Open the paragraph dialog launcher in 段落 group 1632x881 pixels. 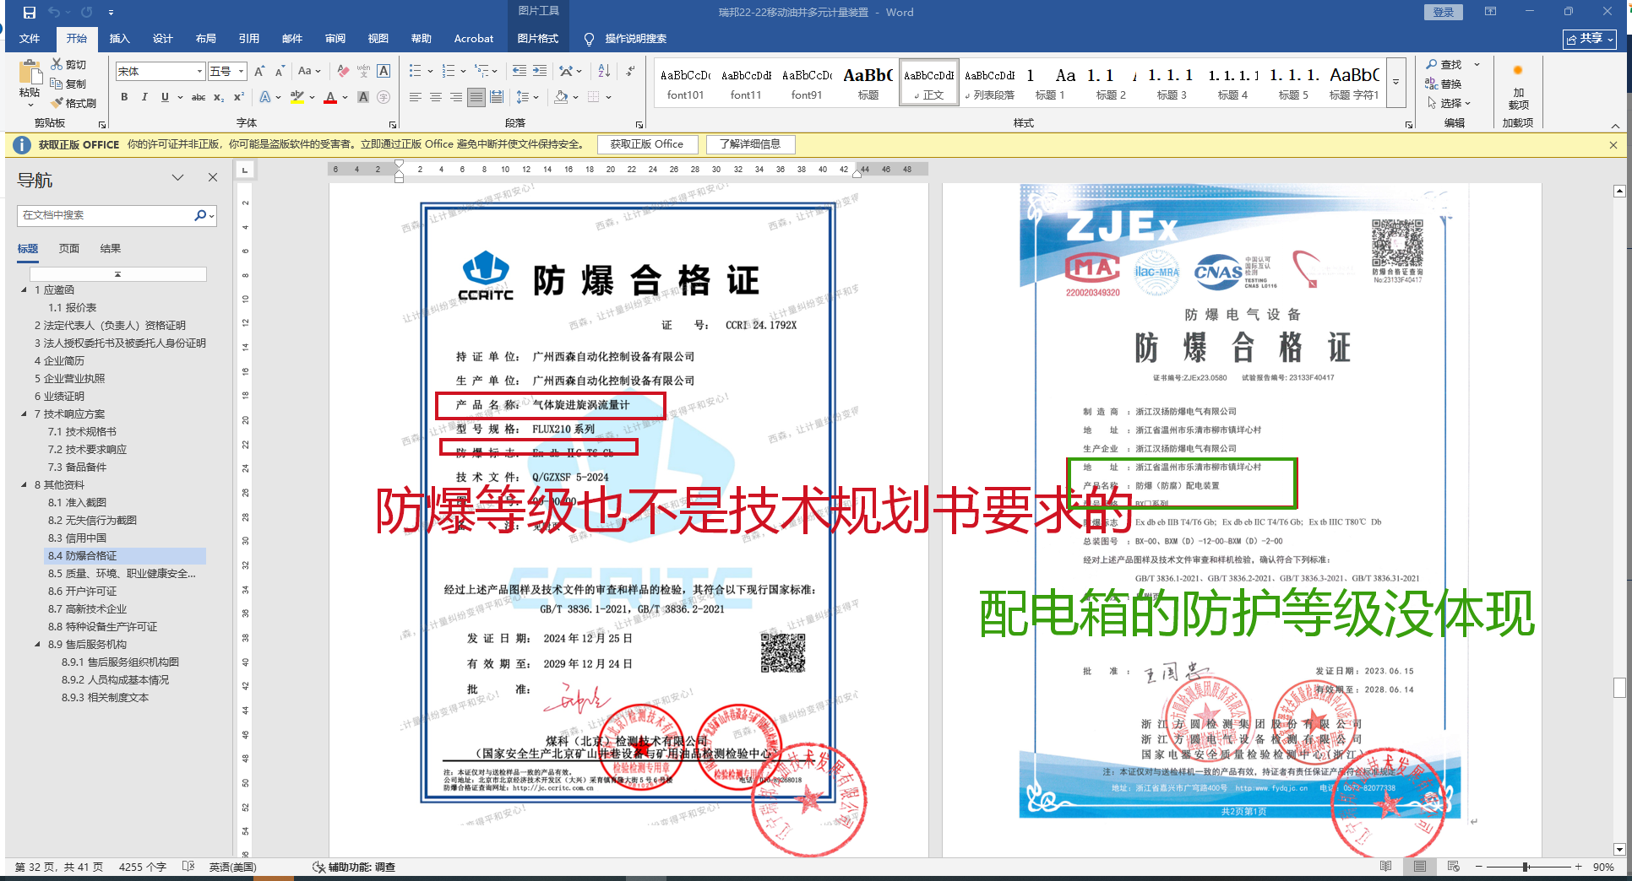(639, 124)
